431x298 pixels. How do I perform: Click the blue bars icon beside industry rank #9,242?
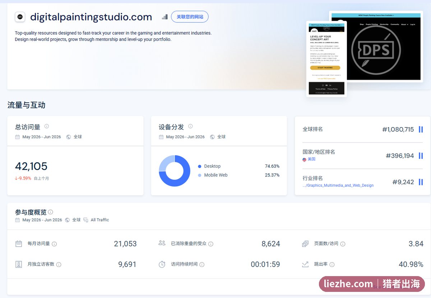[x=421, y=182]
